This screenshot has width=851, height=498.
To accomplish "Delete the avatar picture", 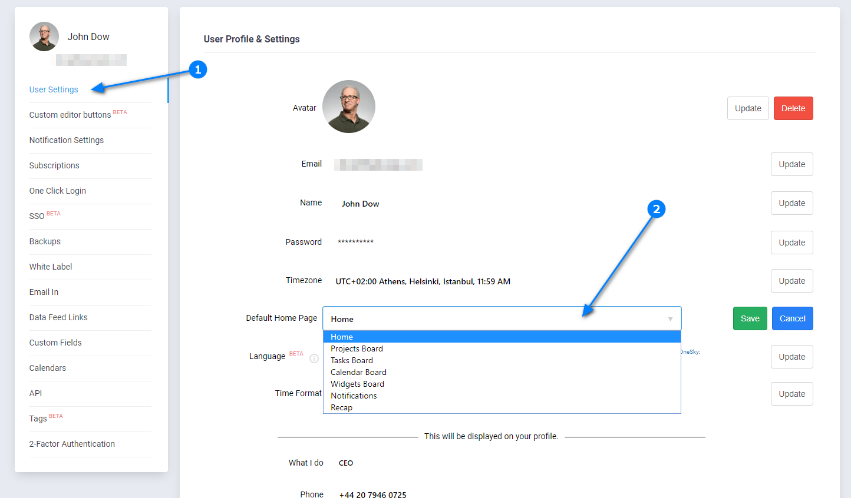I will click(x=793, y=108).
